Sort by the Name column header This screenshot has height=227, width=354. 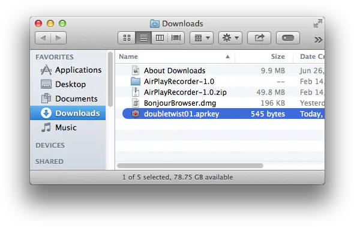(x=175, y=56)
